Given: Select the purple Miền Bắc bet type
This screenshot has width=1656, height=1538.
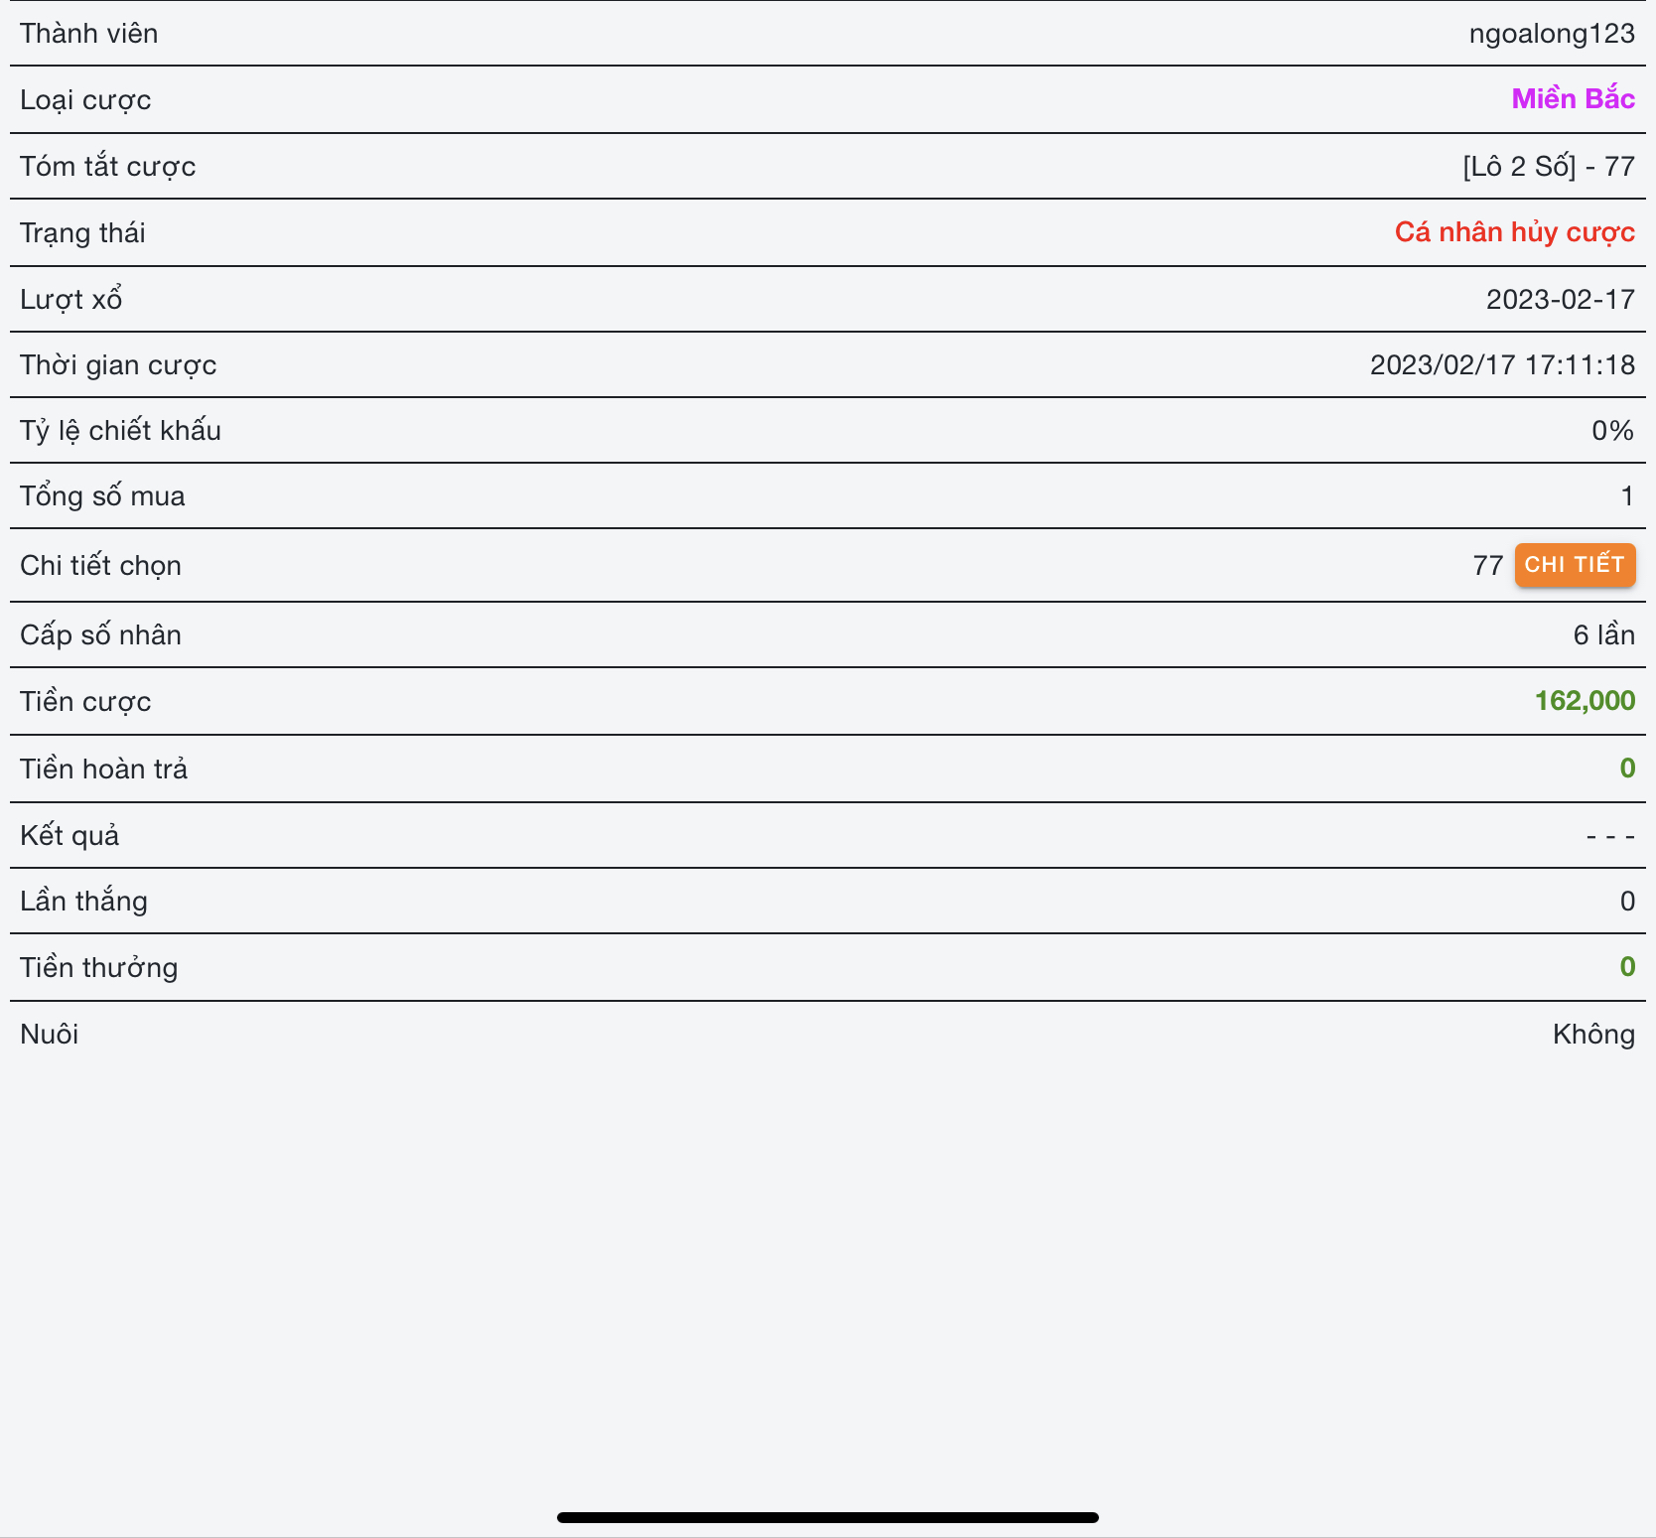Looking at the screenshot, I should pyautogui.click(x=1573, y=99).
